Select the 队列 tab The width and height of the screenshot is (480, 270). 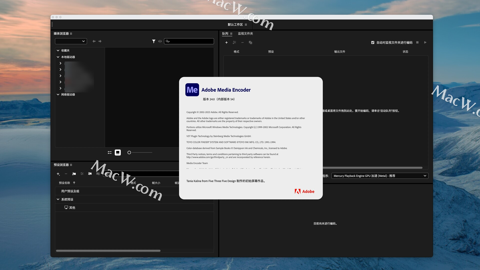(x=225, y=33)
